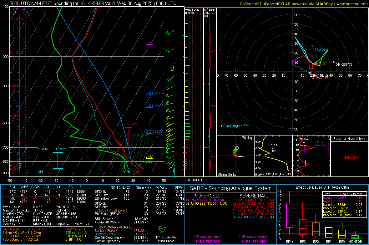Click the '07 Aug 00 00Z (TOP) 1.00' hail analogue
369x245 pixels.
pos(253,217)
